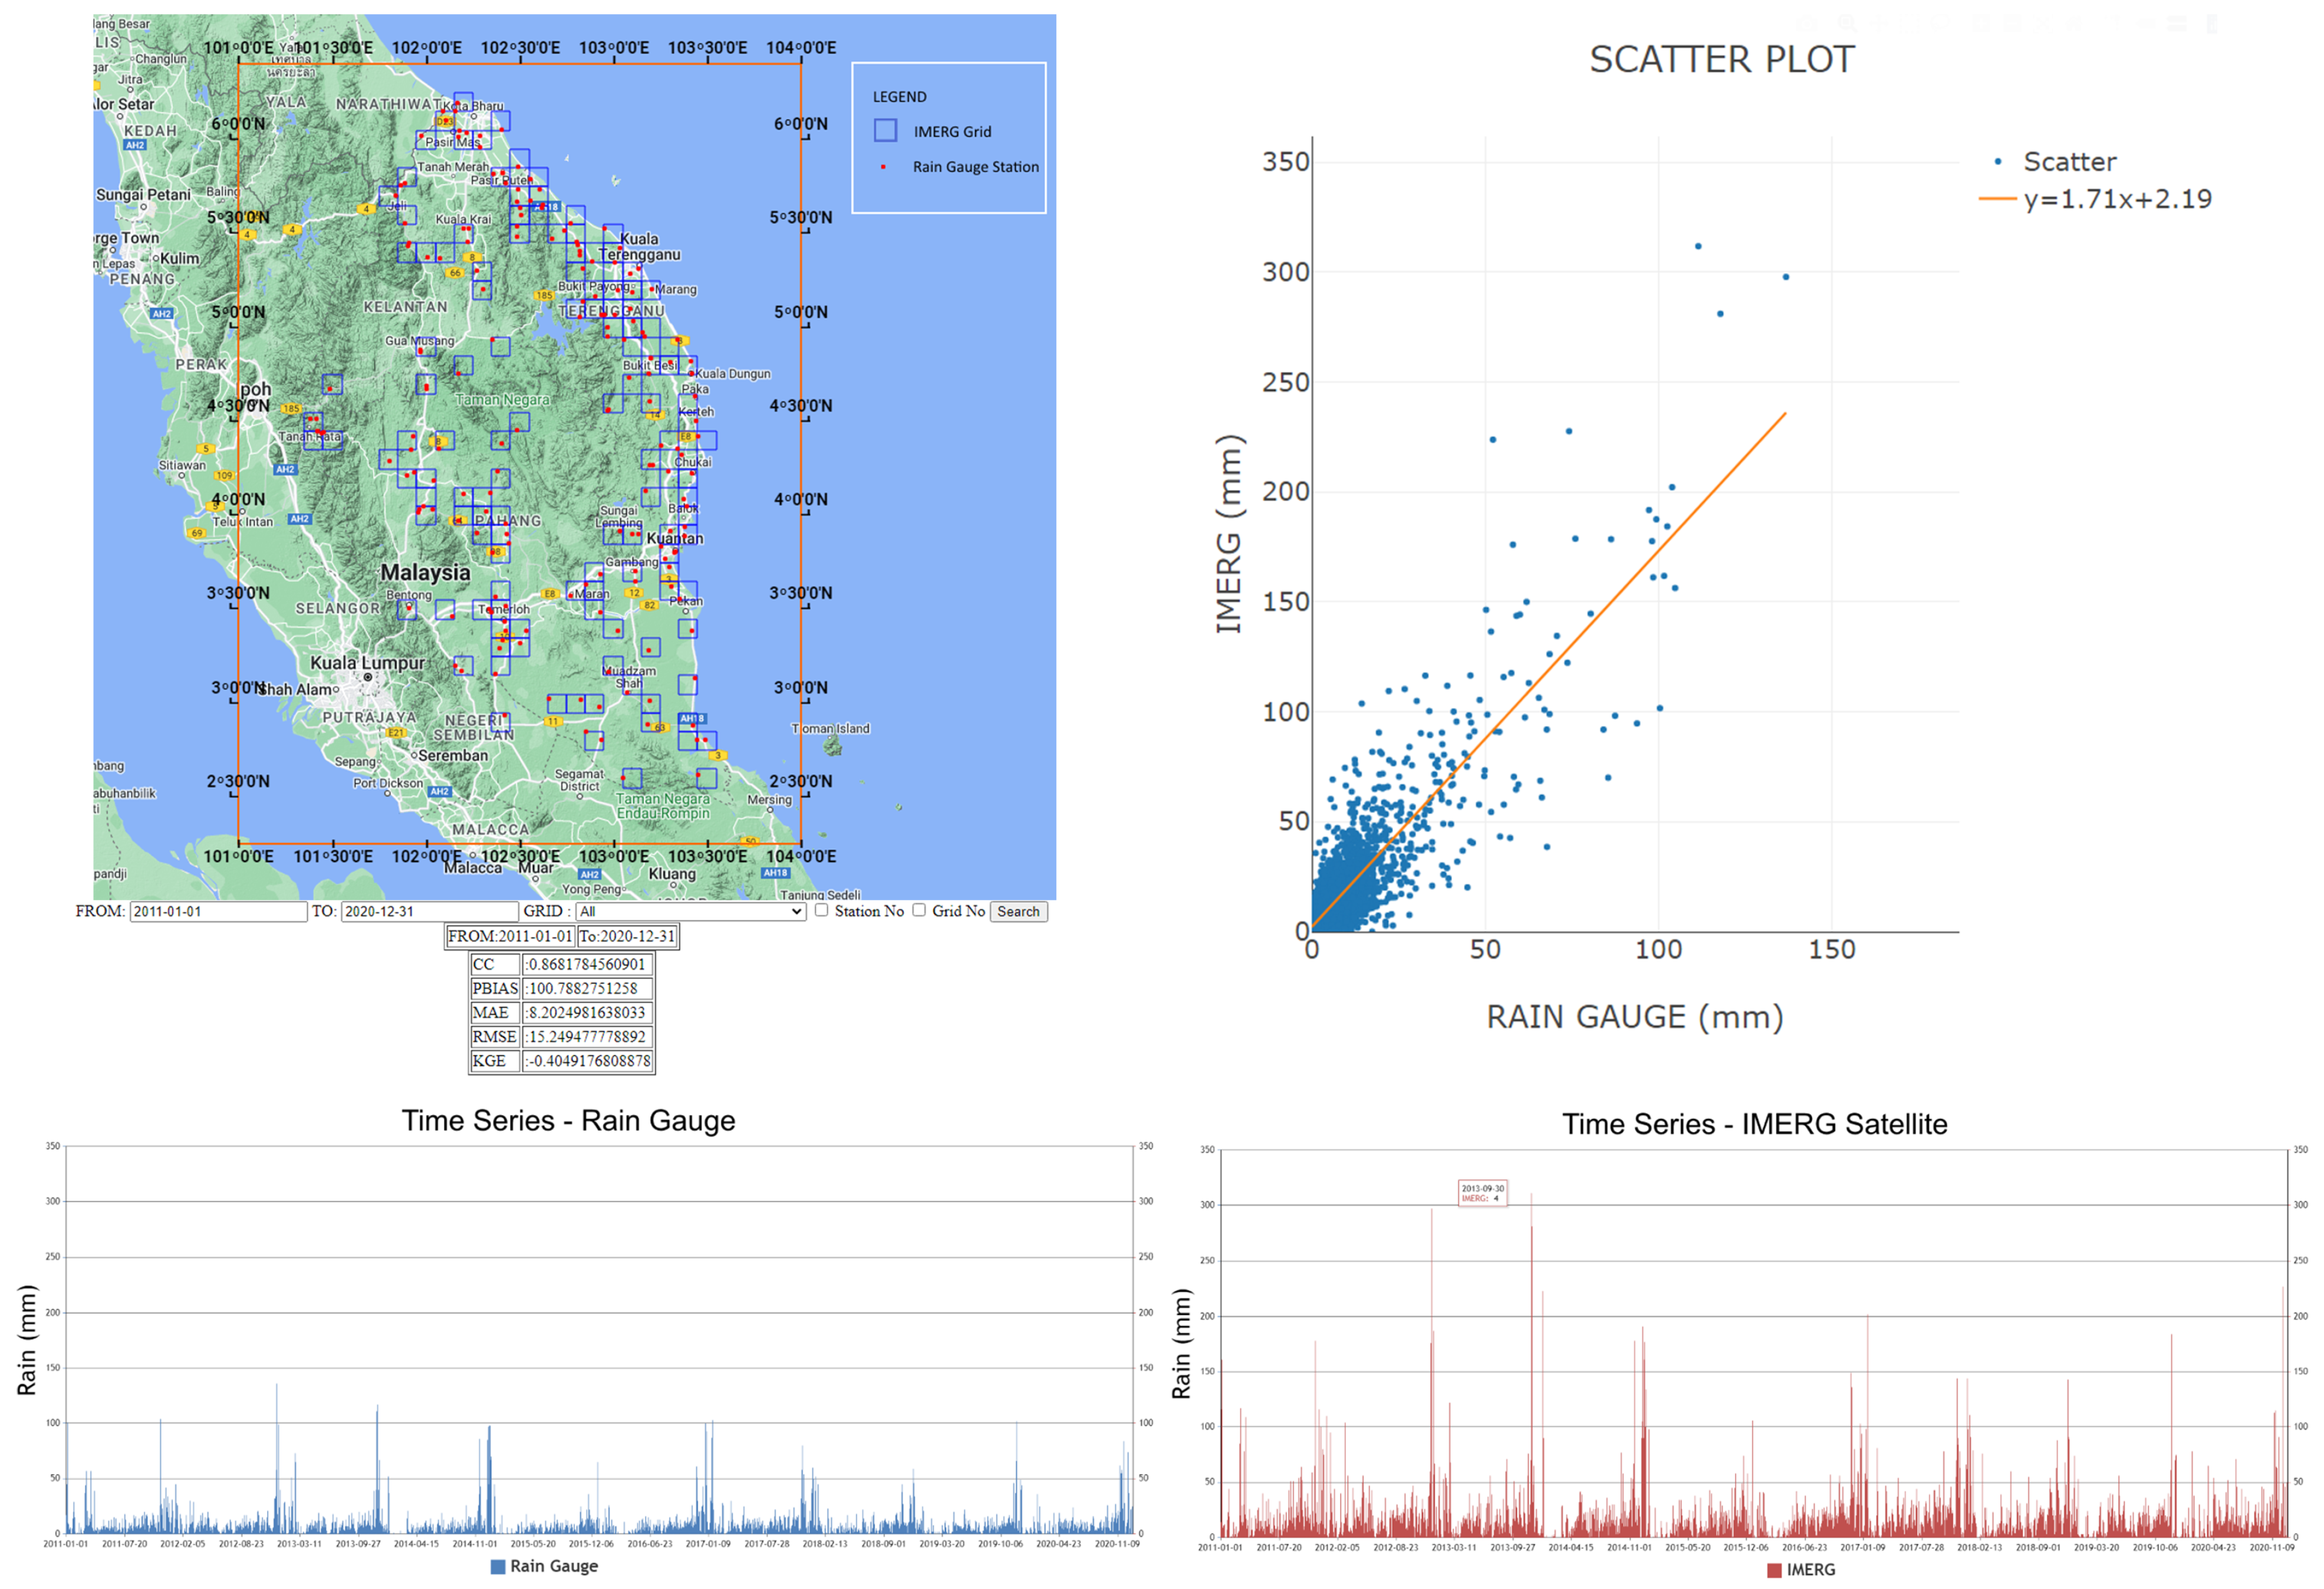Click the IMERG grid square near Kota Bharu

click(x=463, y=102)
